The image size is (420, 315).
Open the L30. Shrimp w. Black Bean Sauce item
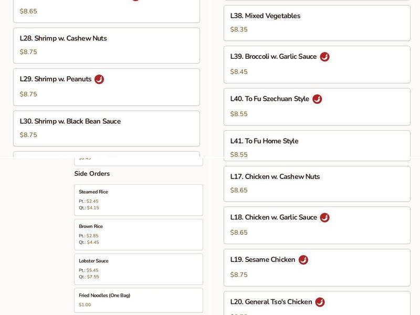tap(106, 128)
